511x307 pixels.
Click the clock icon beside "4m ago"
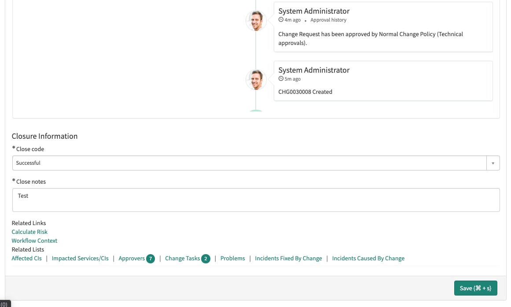pos(281,19)
